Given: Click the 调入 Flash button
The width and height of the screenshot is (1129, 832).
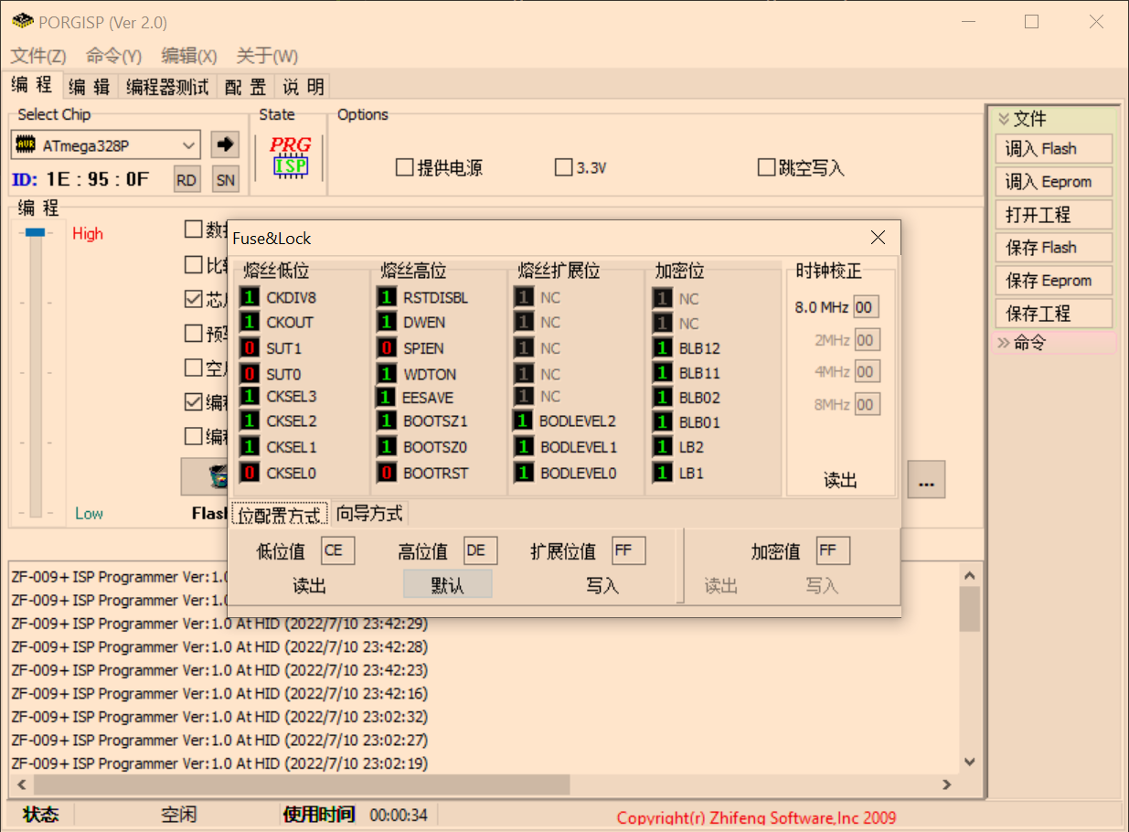Looking at the screenshot, I should [x=1053, y=149].
